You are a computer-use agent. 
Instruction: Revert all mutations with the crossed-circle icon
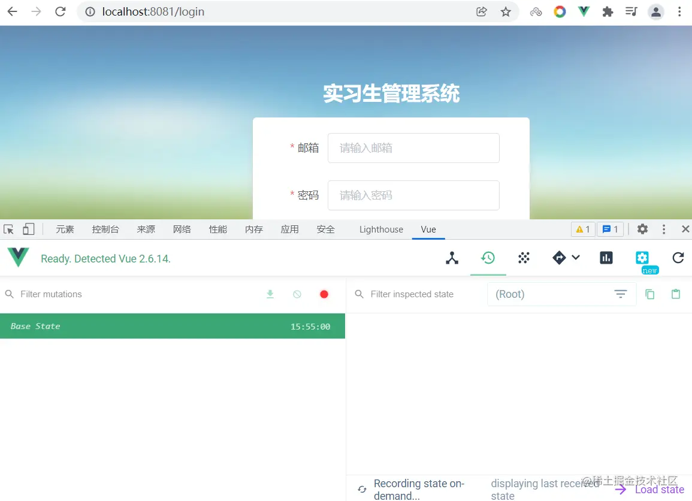(297, 294)
